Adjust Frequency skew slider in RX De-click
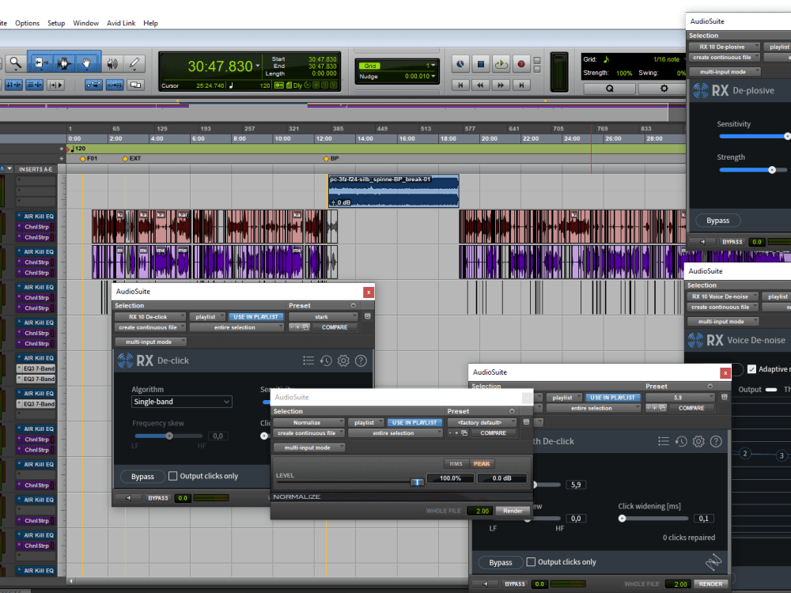 pos(169,436)
